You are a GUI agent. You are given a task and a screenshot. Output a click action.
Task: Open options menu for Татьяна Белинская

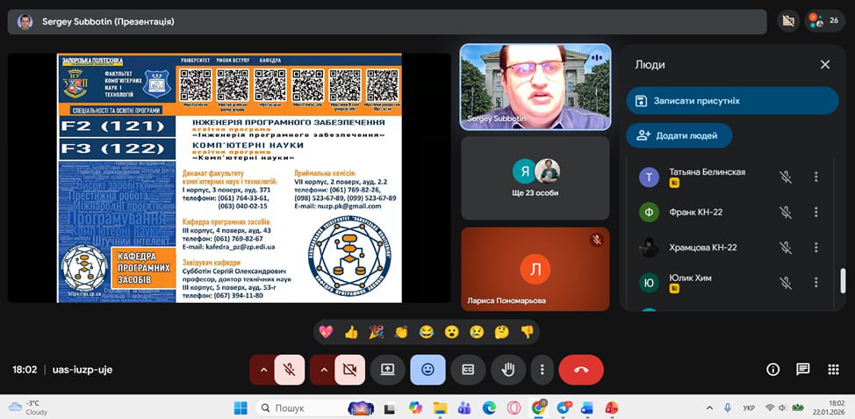click(x=815, y=177)
